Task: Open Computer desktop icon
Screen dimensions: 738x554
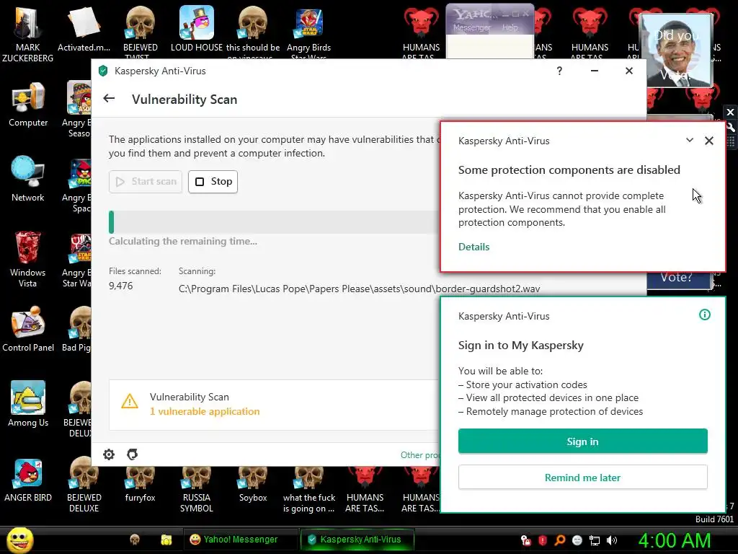Action: 28,105
